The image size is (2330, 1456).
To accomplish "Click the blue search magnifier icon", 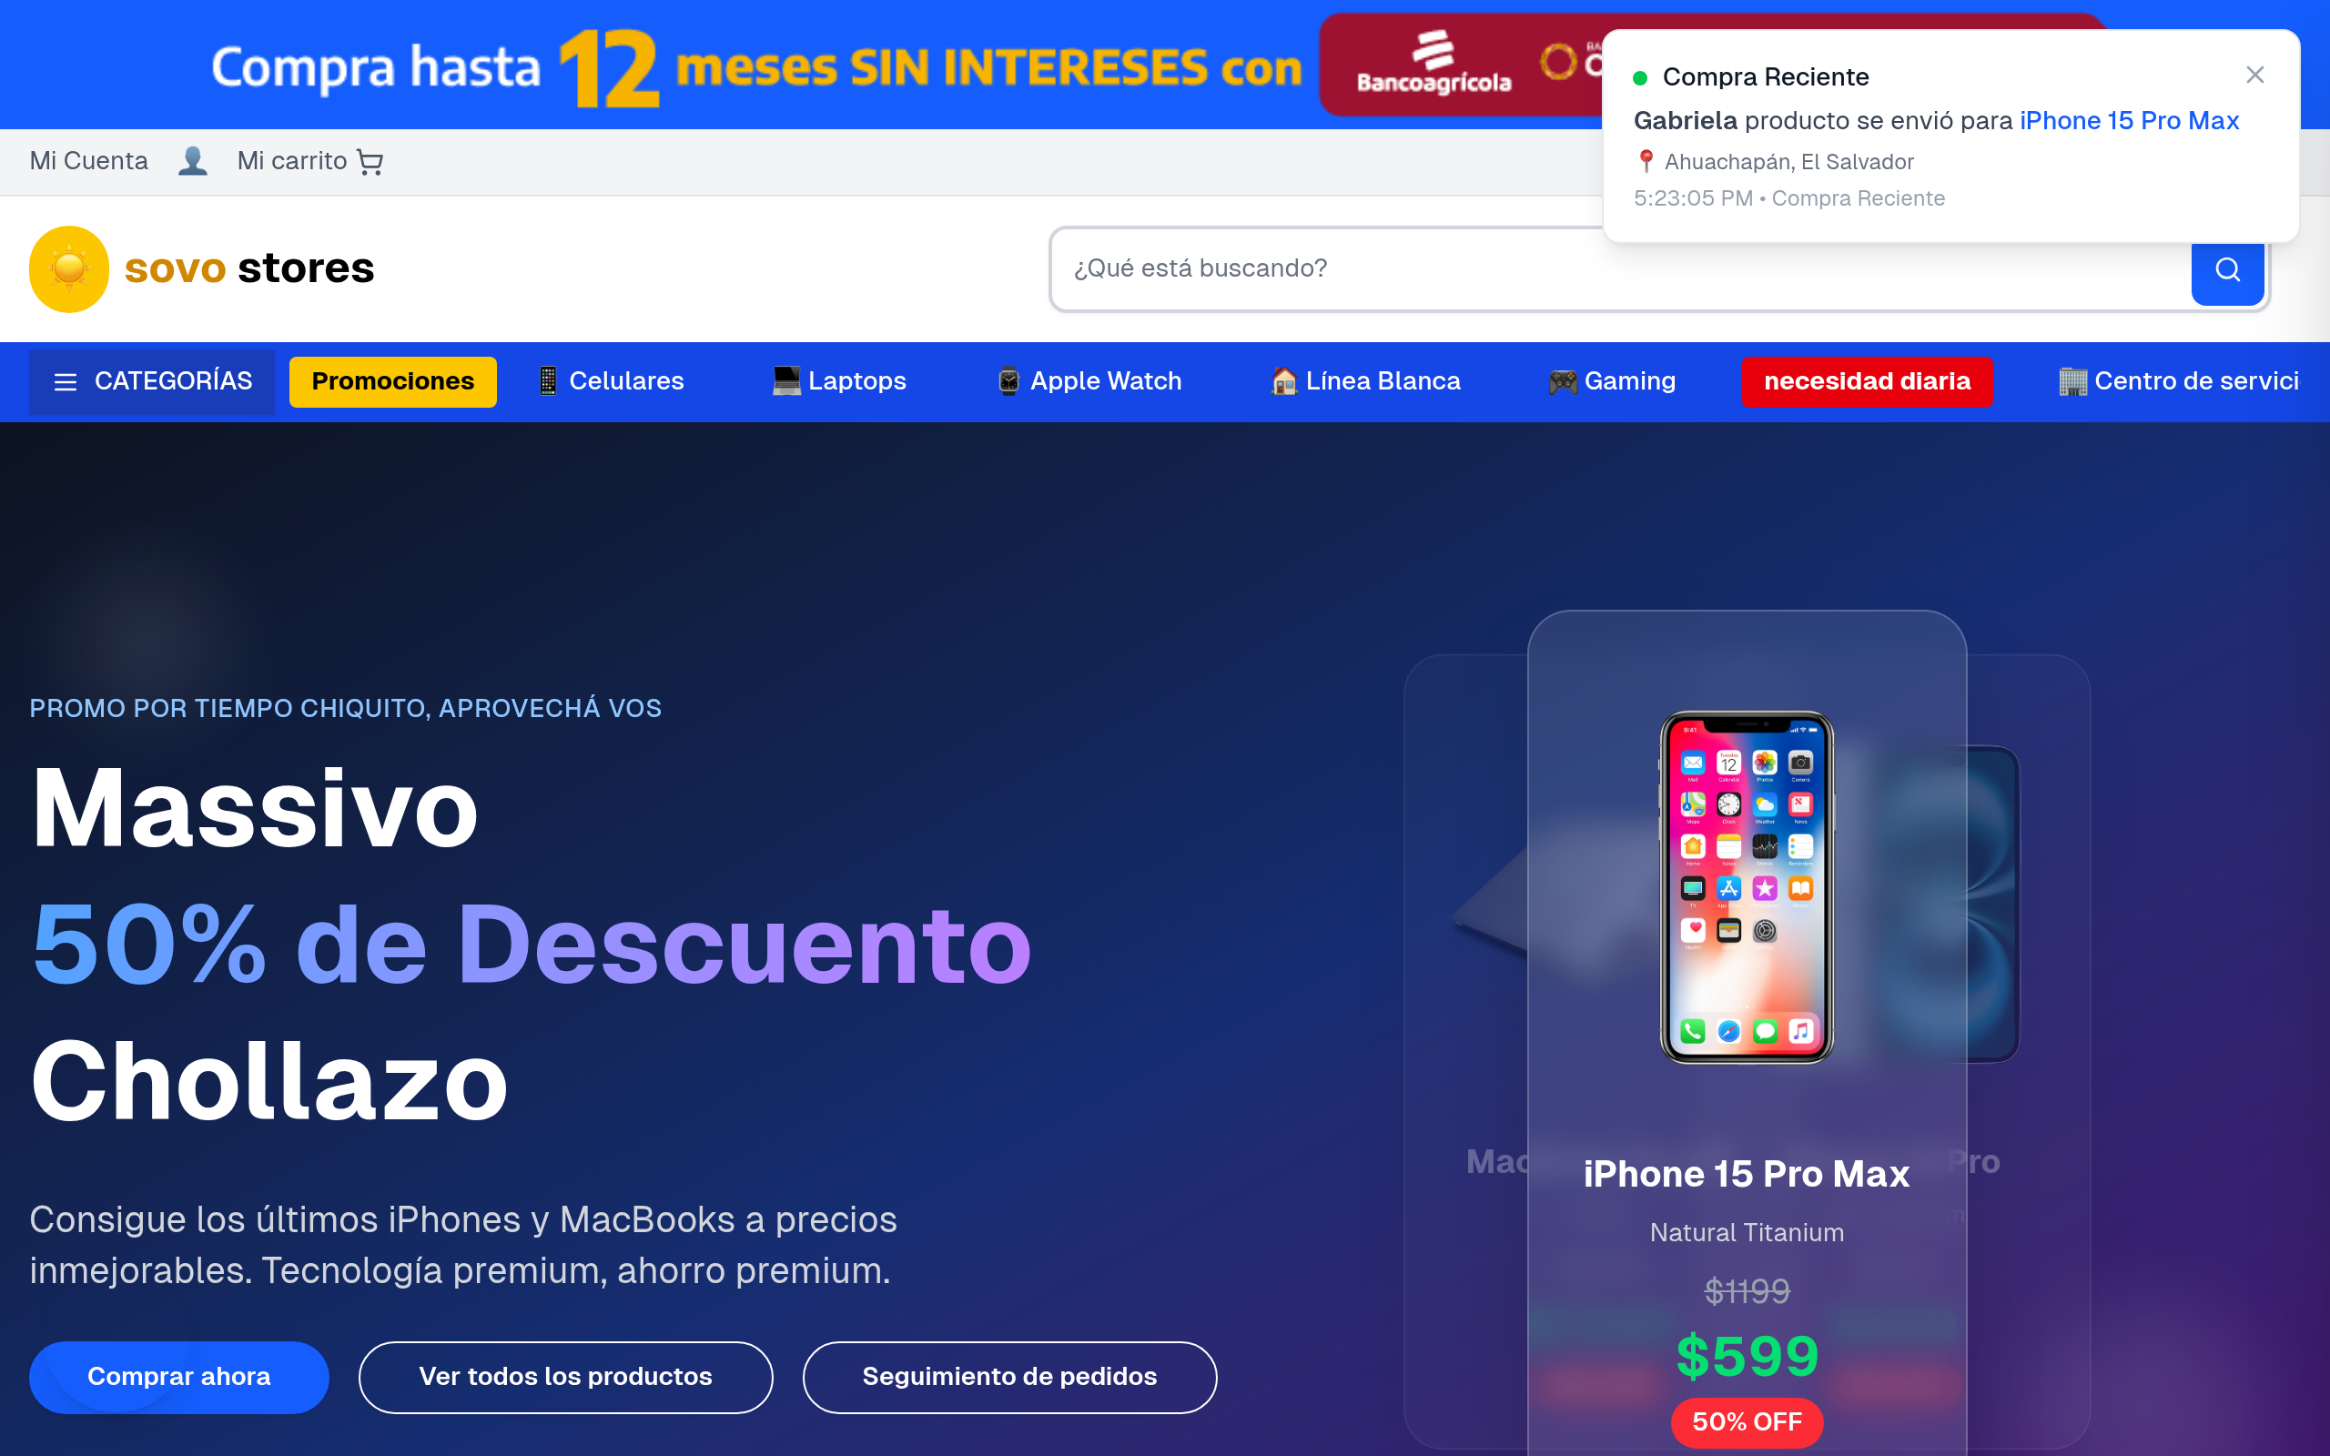I will click(x=2227, y=269).
